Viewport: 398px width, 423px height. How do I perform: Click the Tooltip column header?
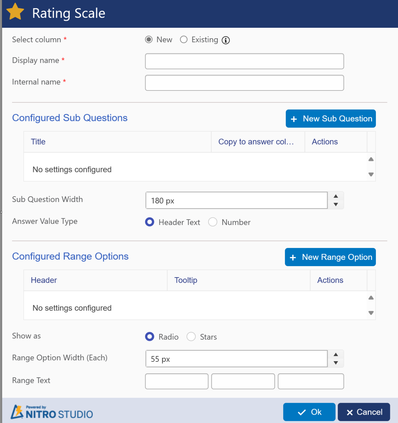[239, 280]
